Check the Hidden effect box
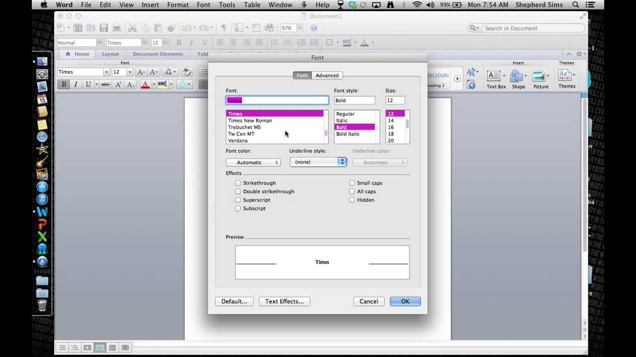Image resolution: width=636 pixels, height=357 pixels. pos(352,200)
